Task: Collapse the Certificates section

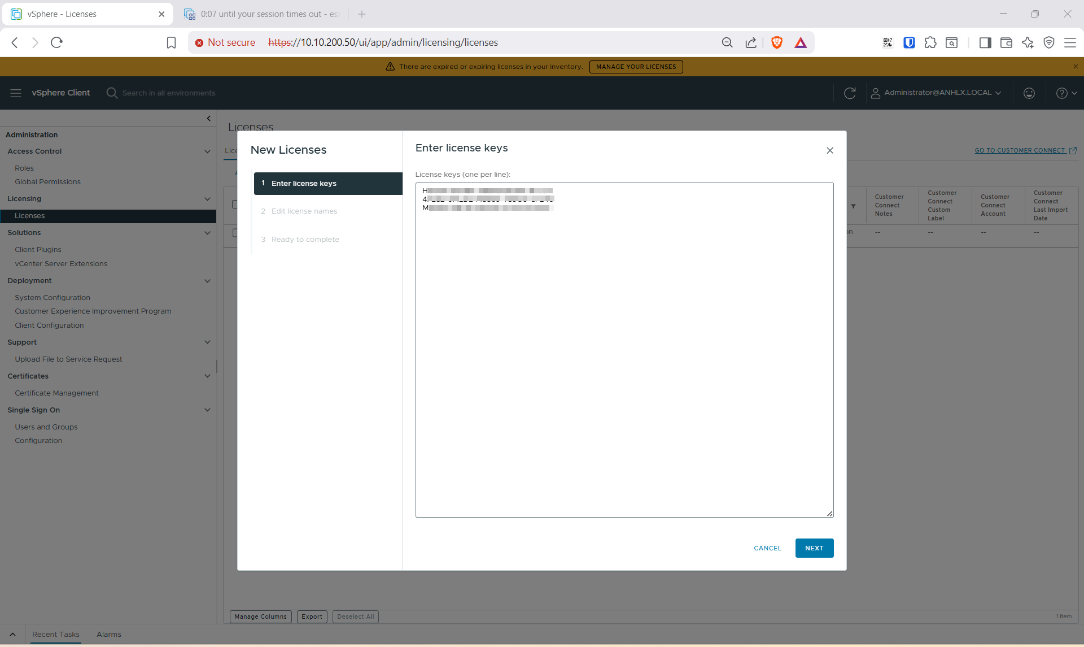Action: pyautogui.click(x=207, y=376)
